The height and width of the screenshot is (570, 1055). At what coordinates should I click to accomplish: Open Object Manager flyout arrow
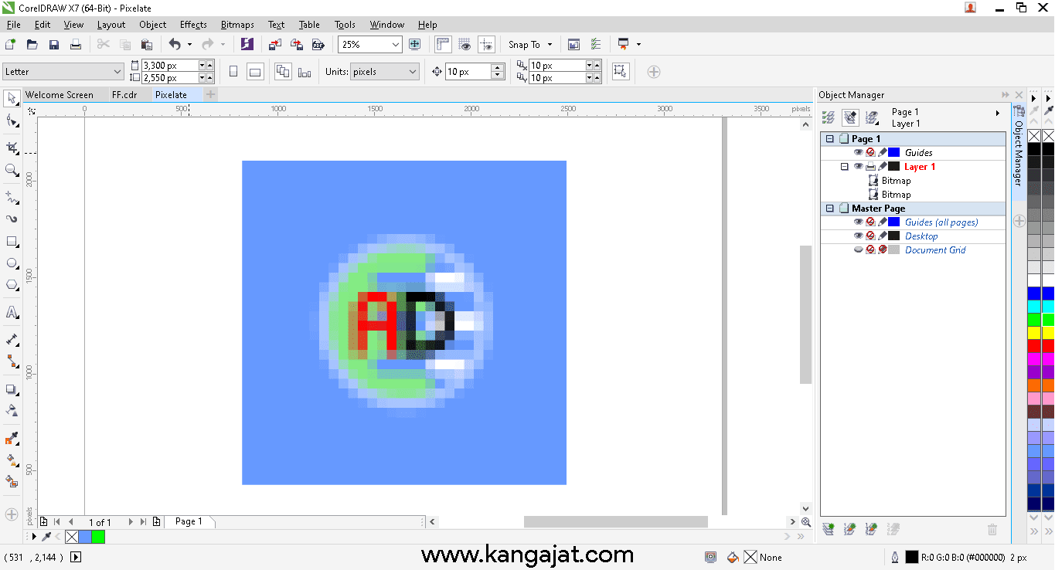coord(998,114)
